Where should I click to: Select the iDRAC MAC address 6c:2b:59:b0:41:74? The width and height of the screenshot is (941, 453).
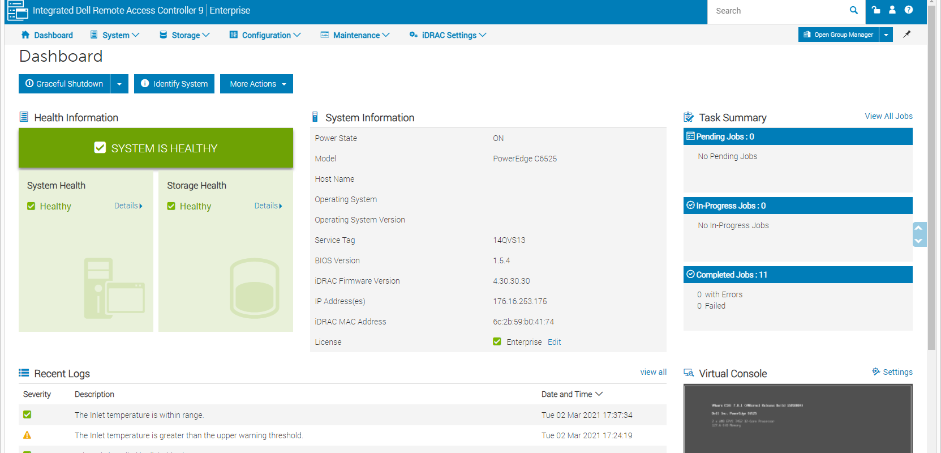[x=523, y=322]
